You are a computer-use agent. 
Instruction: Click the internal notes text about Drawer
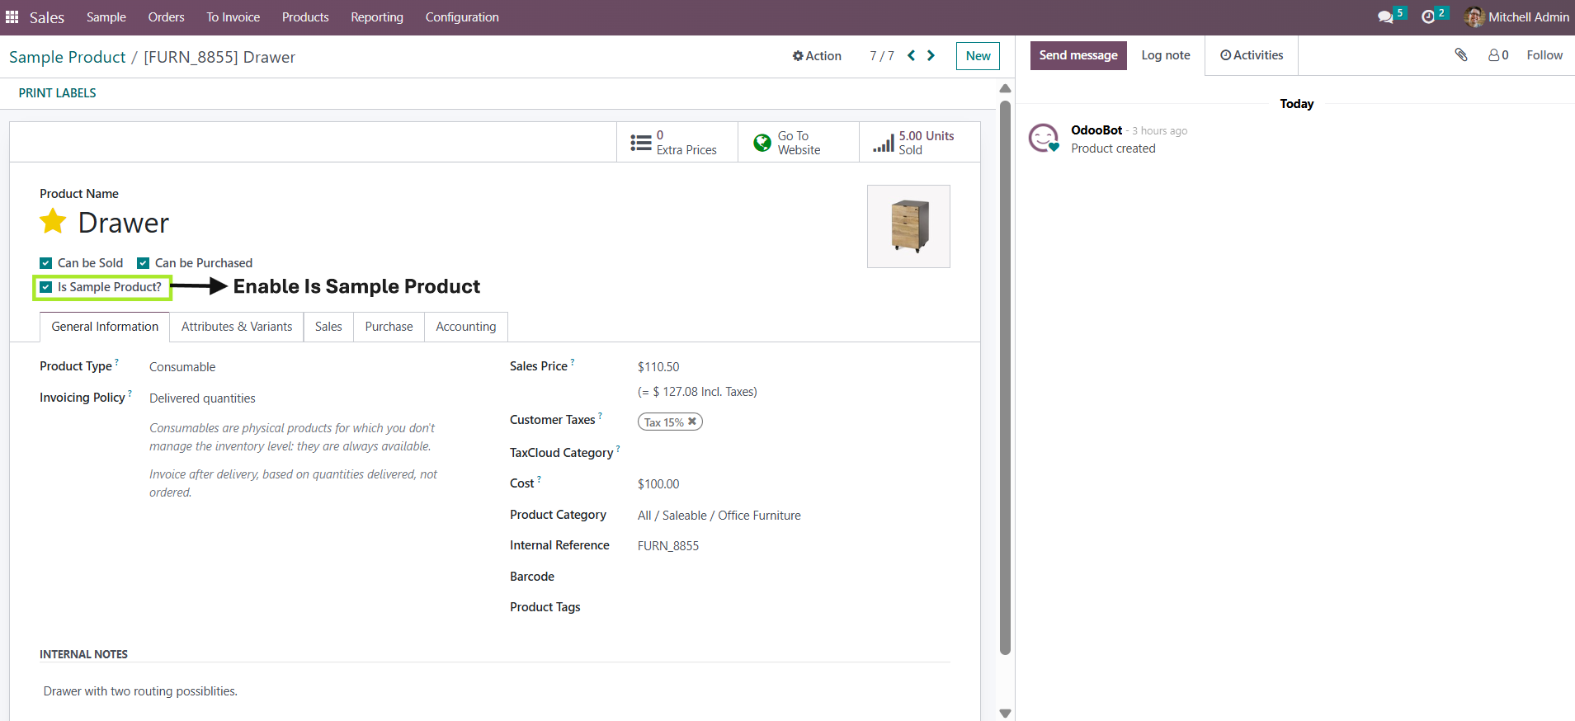pyautogui.click(x=140, y=691)
